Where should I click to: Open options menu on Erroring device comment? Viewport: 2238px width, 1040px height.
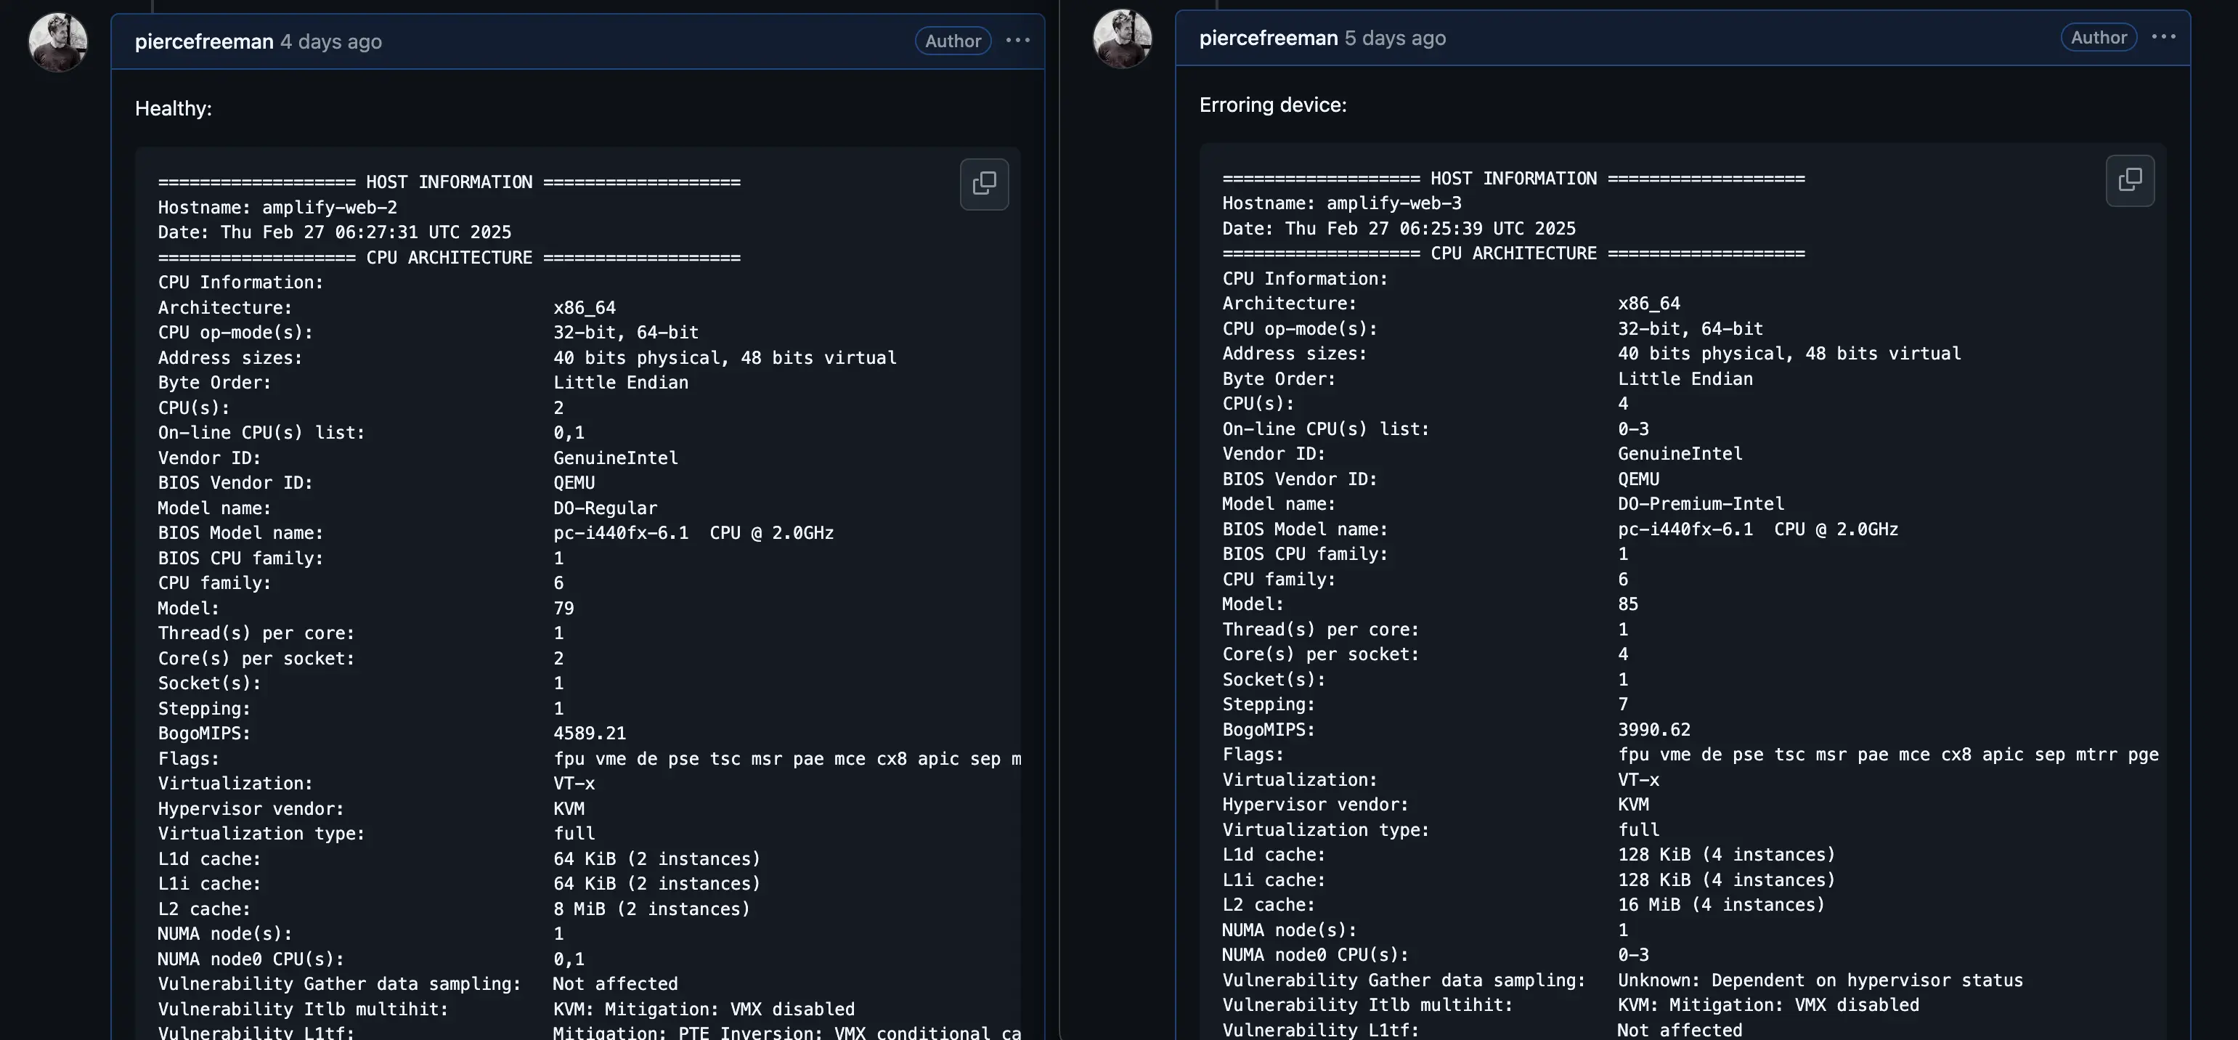[2163, 37]
